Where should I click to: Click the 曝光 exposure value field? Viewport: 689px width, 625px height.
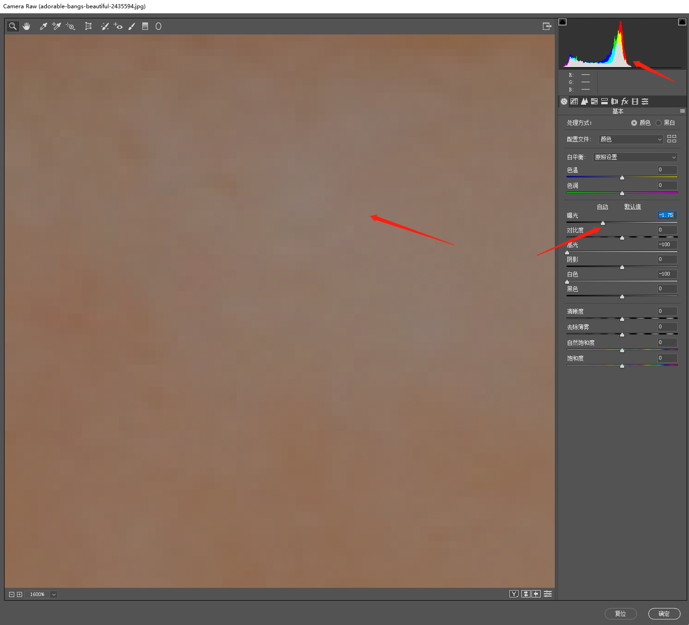(667, 215)
